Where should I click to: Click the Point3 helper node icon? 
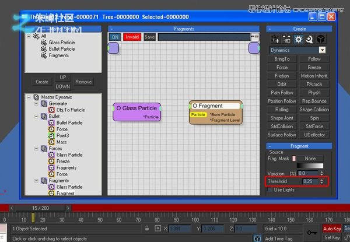point(51,135)
